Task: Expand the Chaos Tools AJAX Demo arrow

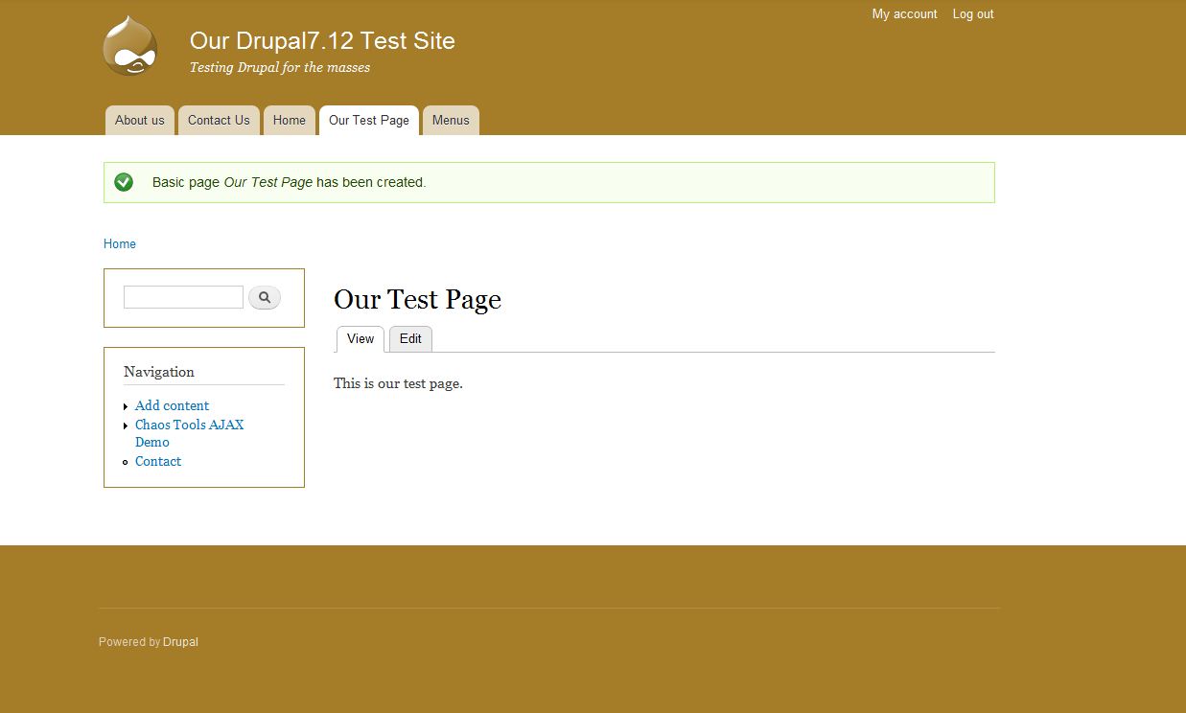Action: (126, 425)
